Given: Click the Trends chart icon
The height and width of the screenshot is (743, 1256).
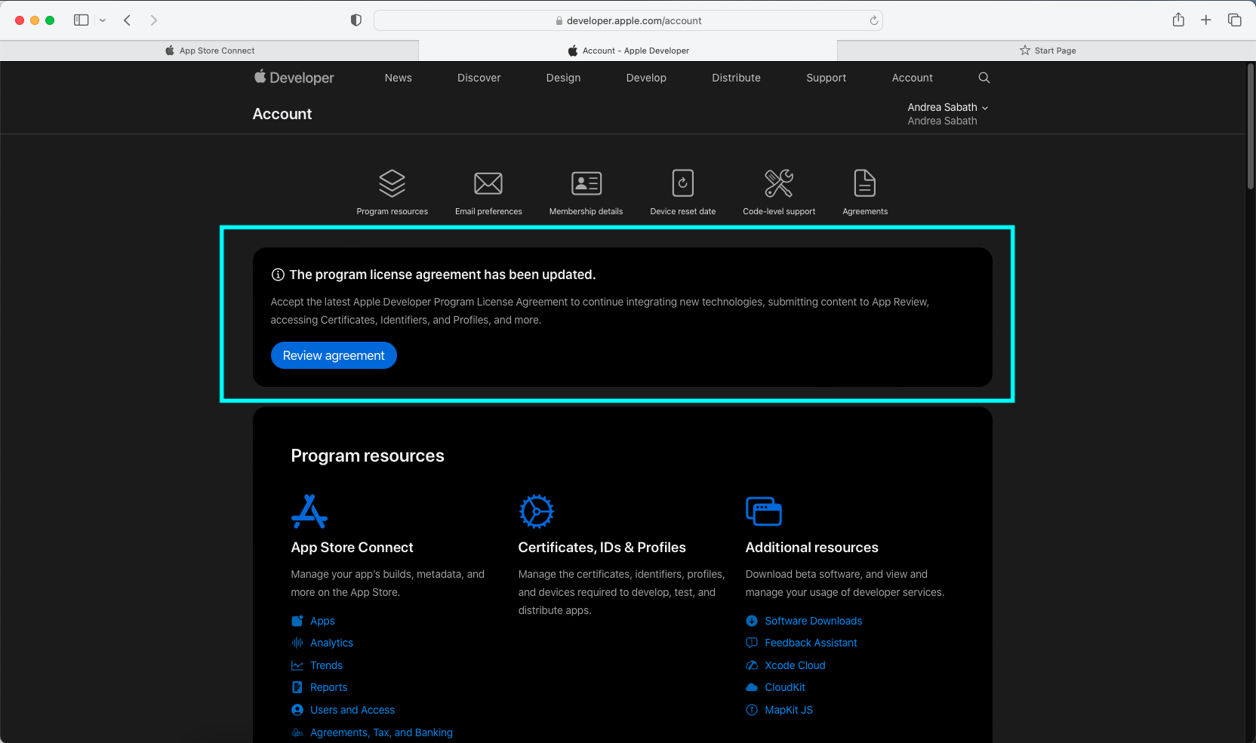Looking at the screenshot, I should point(297,665).
